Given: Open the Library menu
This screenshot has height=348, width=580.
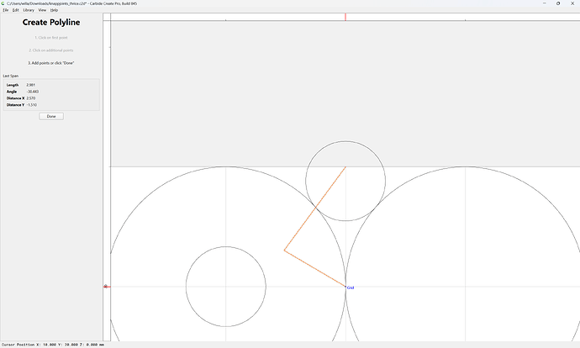Looking at the screenshot, I should click(29, 10).
